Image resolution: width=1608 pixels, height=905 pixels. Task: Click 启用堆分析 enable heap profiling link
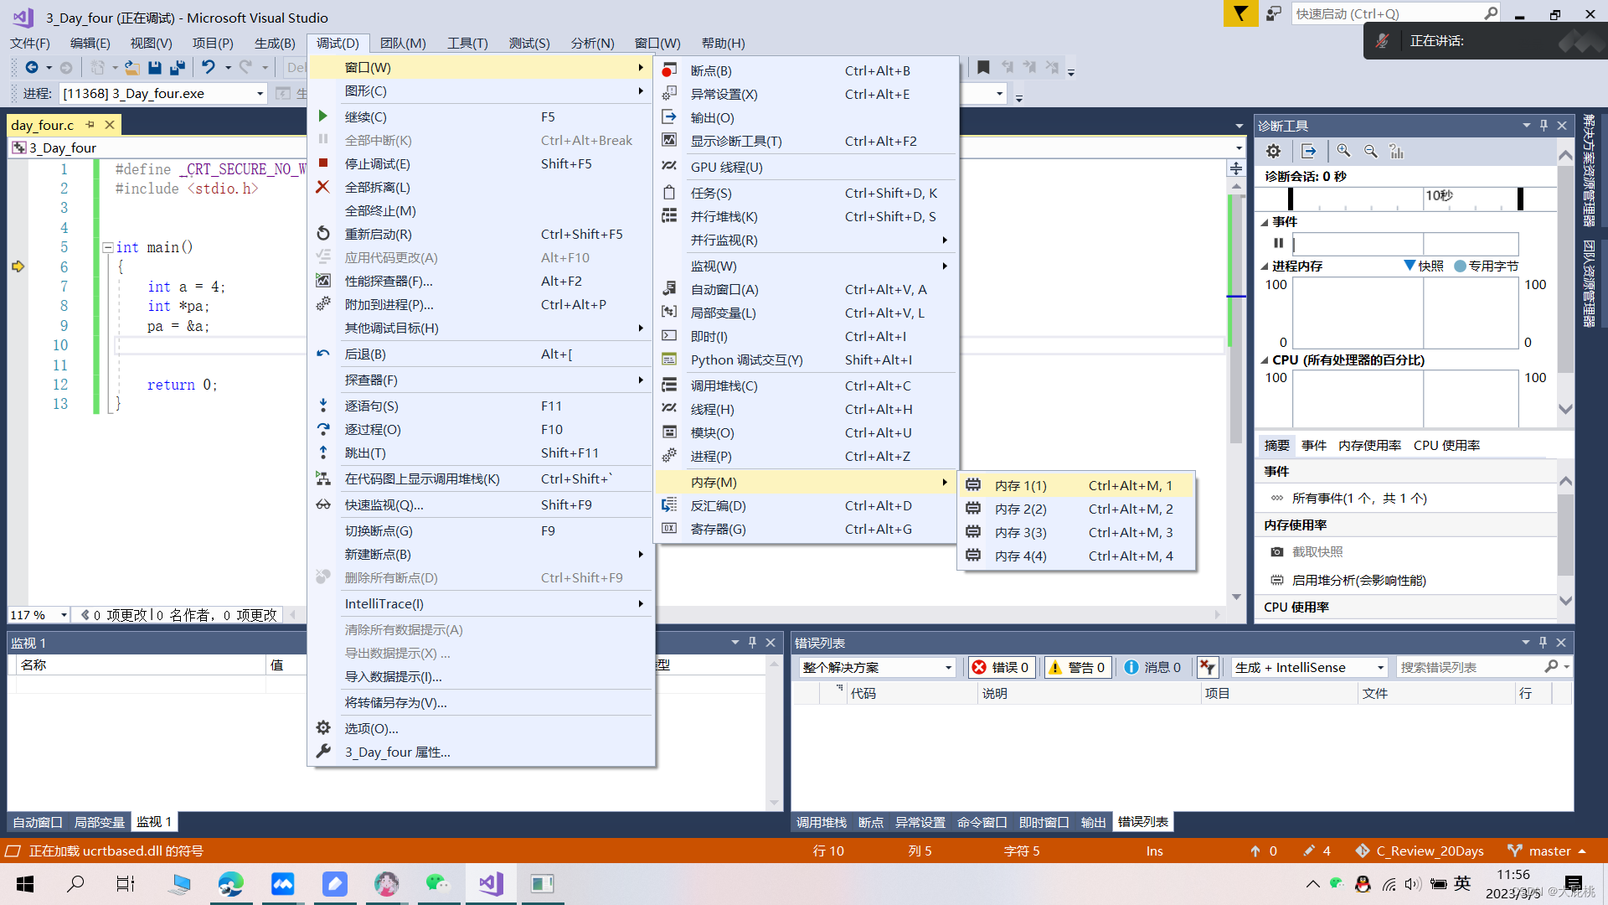coord(1358,581)
